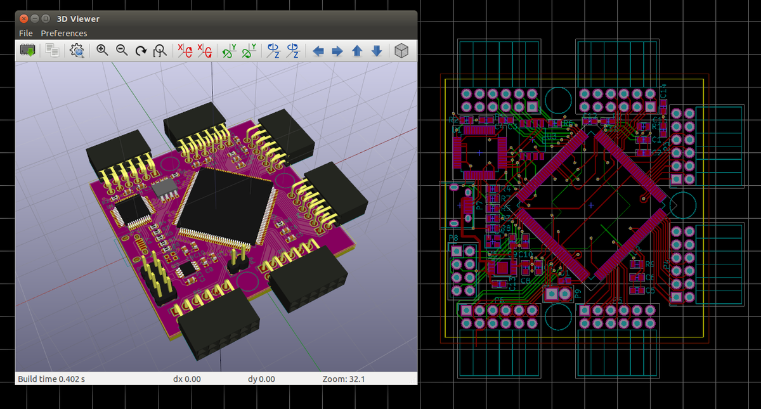Viewport: 761px width, 409px height.
Task: Toggle orthographic projection cube icon
Action: (x=401, y=51)
